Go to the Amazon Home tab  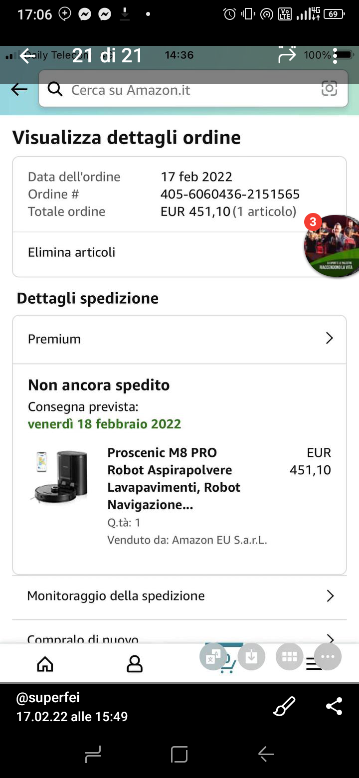pyautogui.click(x=45, y=664)
